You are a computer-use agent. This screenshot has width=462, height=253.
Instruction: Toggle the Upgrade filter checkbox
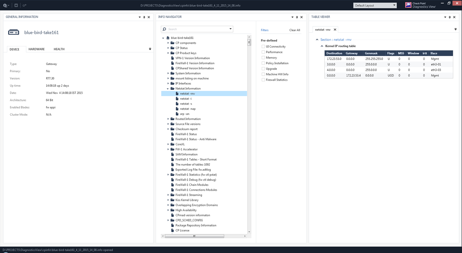[263, 69]
